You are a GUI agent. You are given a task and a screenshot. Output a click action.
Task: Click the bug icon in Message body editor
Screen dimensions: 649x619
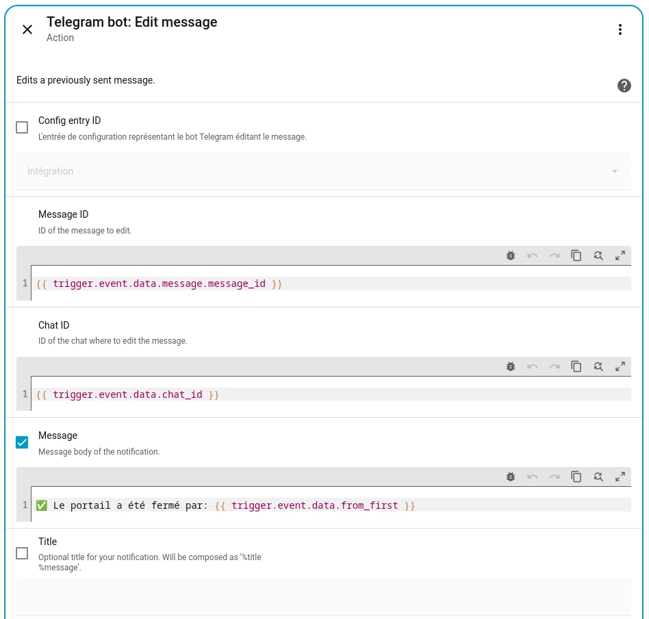point(511,477)
